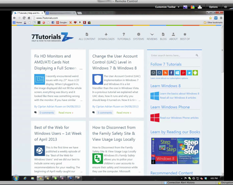233x185 pixels.
Task: Open the BLOG navigation item
Action: [163, 36]
